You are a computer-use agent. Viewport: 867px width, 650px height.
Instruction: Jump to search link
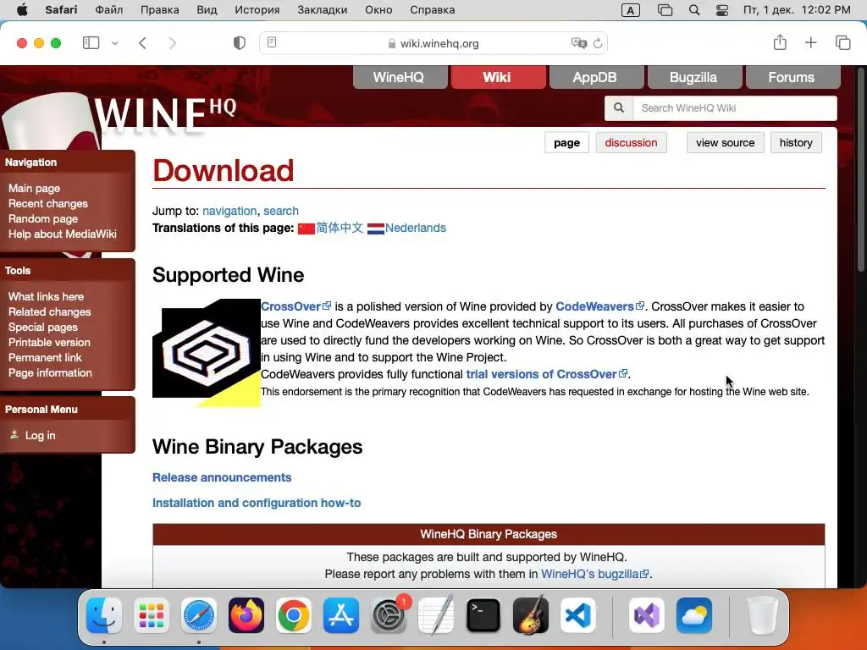[x=281, y=211]
